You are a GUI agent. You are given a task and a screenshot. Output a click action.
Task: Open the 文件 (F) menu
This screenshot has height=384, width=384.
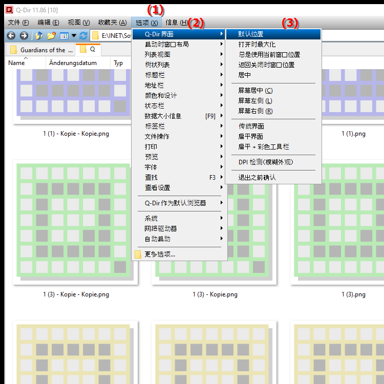pyautogui.click(x=18, y=23)
